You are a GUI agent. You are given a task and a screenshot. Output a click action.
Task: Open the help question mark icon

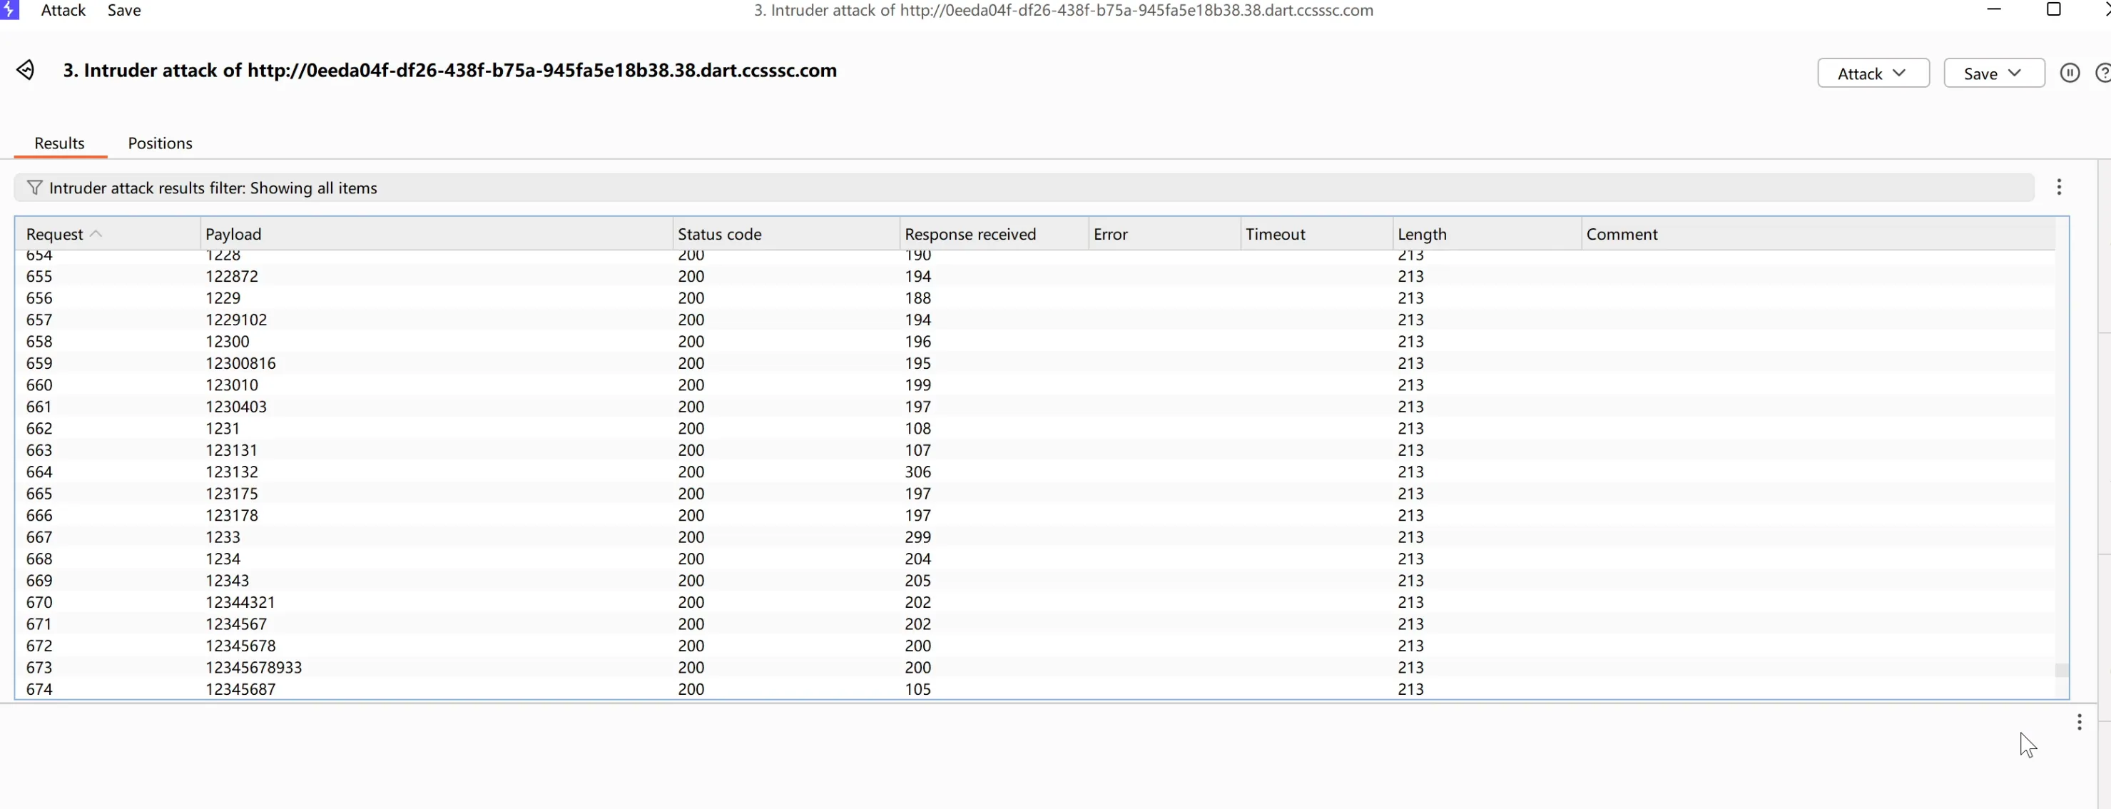2102,73
